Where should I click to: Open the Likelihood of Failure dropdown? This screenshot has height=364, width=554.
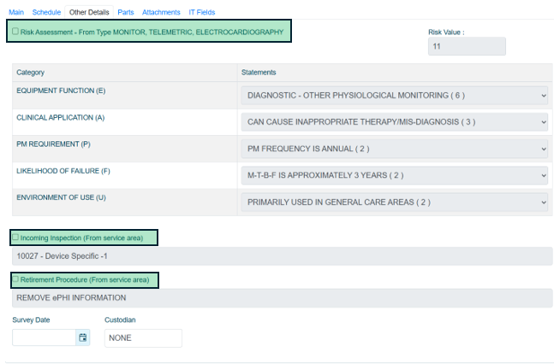pos(394,176)
